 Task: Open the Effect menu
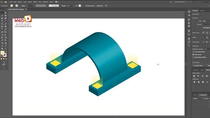tap(35, 2)
